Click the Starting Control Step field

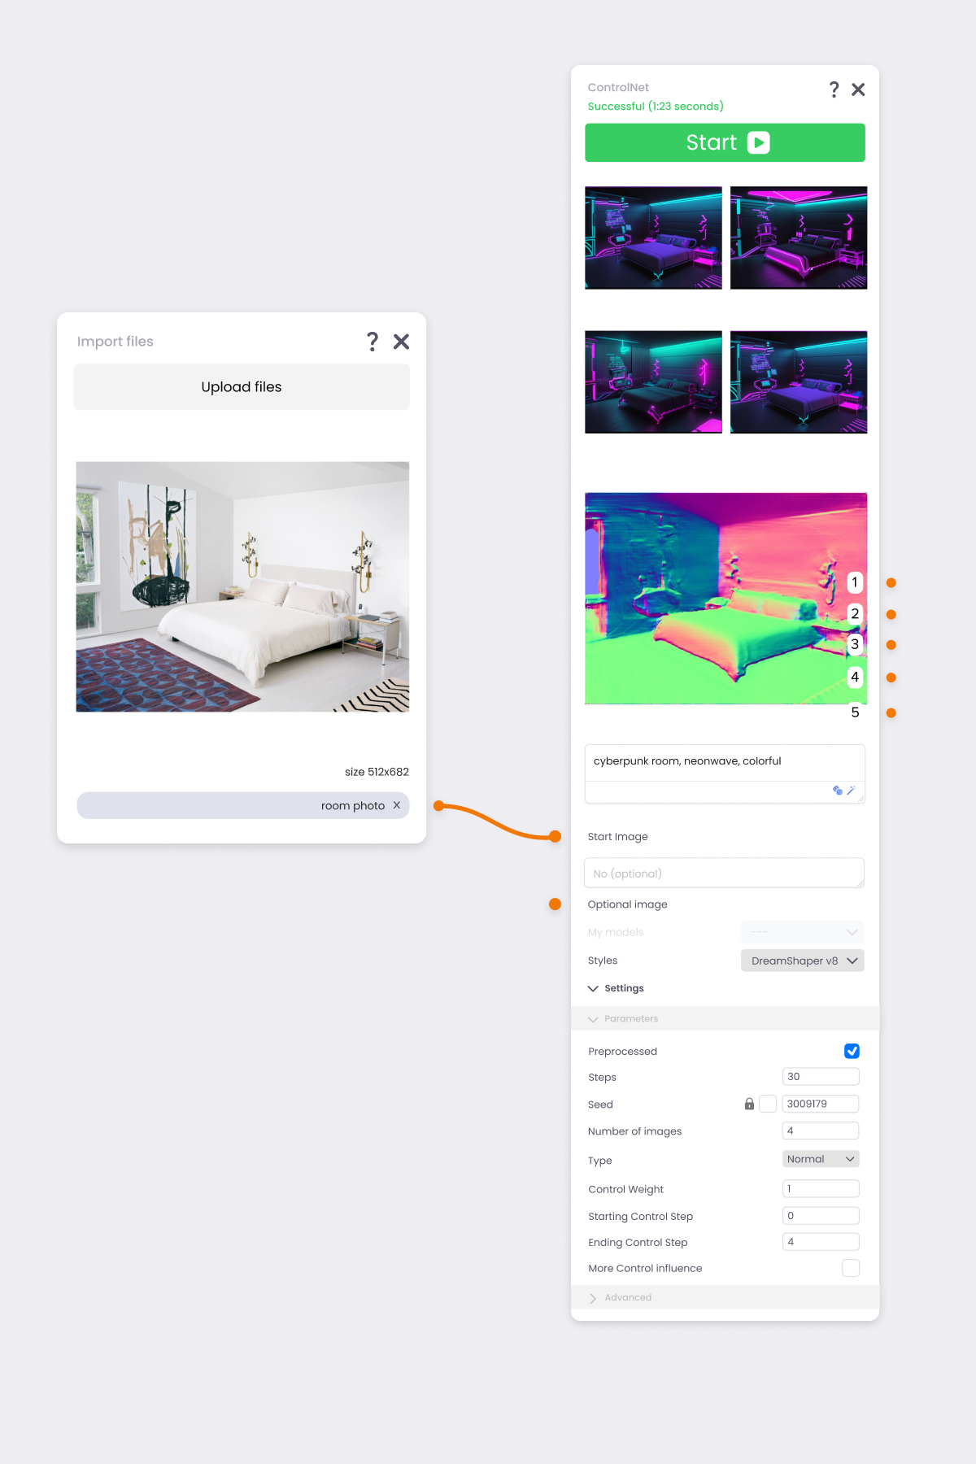click(821, 1216)
